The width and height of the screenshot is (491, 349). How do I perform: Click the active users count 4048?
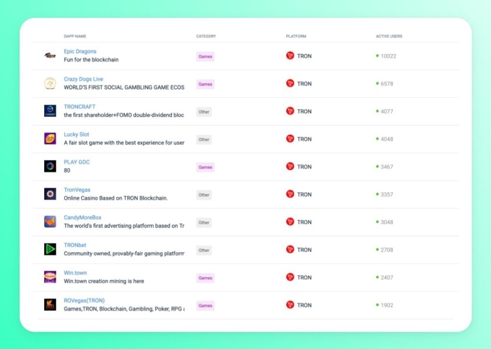[387, 139]
